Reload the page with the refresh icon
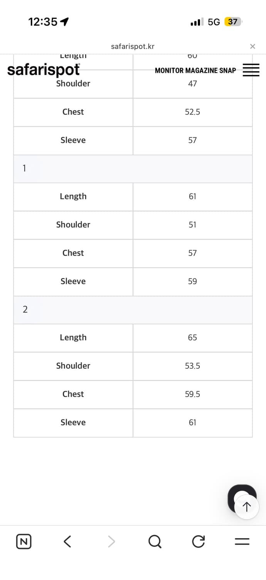 pyautogui.click(x=199, y=541)
